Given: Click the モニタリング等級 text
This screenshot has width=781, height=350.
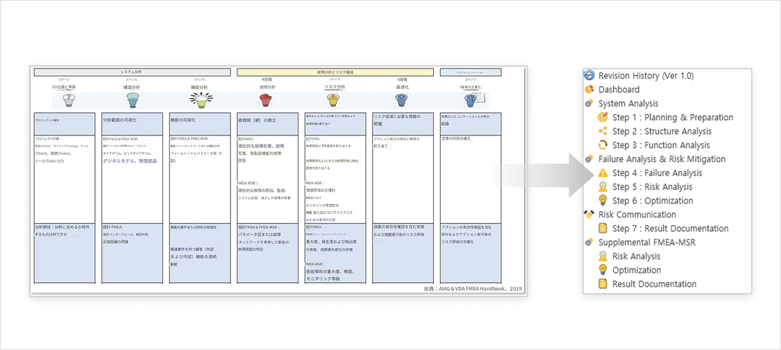Looking at the screenshot, I should point(324,278).
